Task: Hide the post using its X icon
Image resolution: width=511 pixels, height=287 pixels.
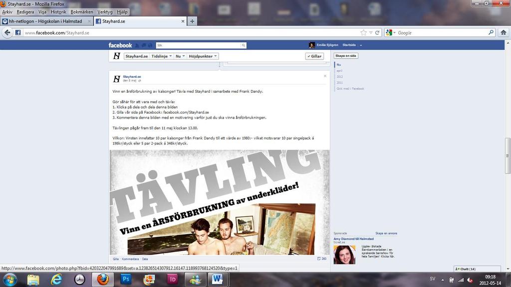Action: tap(325, 76)
